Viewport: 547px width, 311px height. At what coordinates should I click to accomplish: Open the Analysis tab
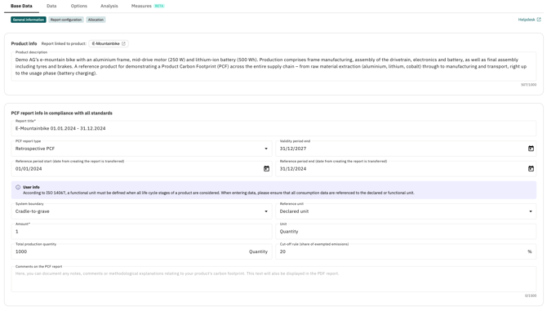[109, 6]
